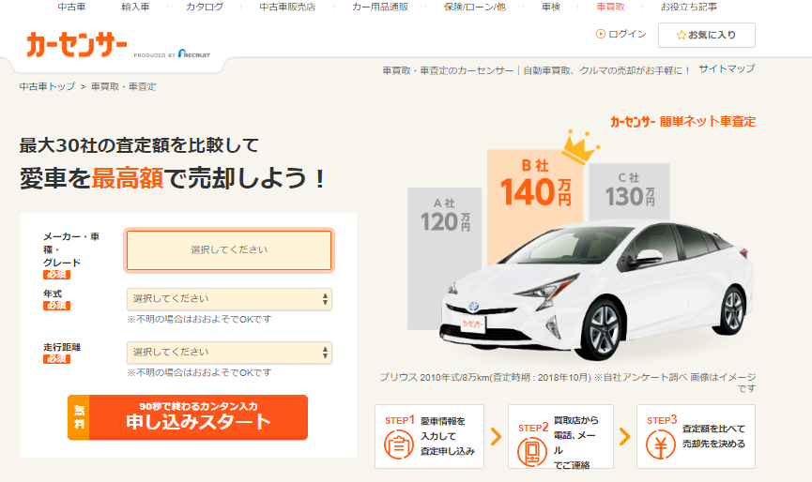Click the STEP1 愛車情報を入力して査定申し込み card
The width and height of the screenshot is (812, 482).
coord(429,436)
